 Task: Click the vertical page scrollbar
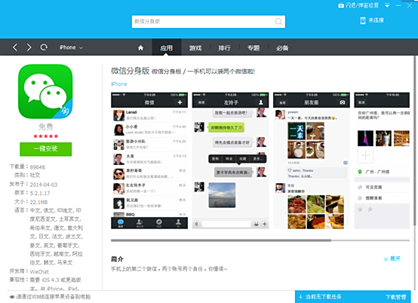pyautogui.click(x=414, y=141)
